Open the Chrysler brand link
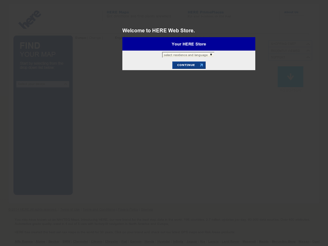This screenshot has height=246, width=328. click(112, 242)
